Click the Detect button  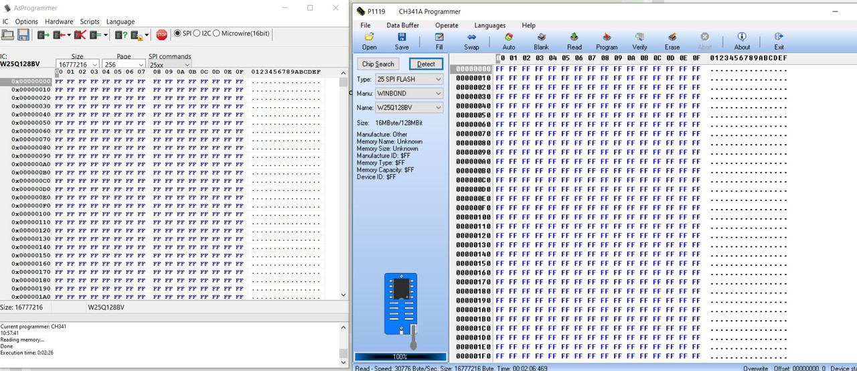click(426, 64)
